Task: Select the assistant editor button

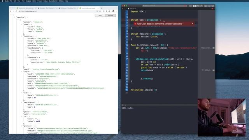Action: pos(198,6)
